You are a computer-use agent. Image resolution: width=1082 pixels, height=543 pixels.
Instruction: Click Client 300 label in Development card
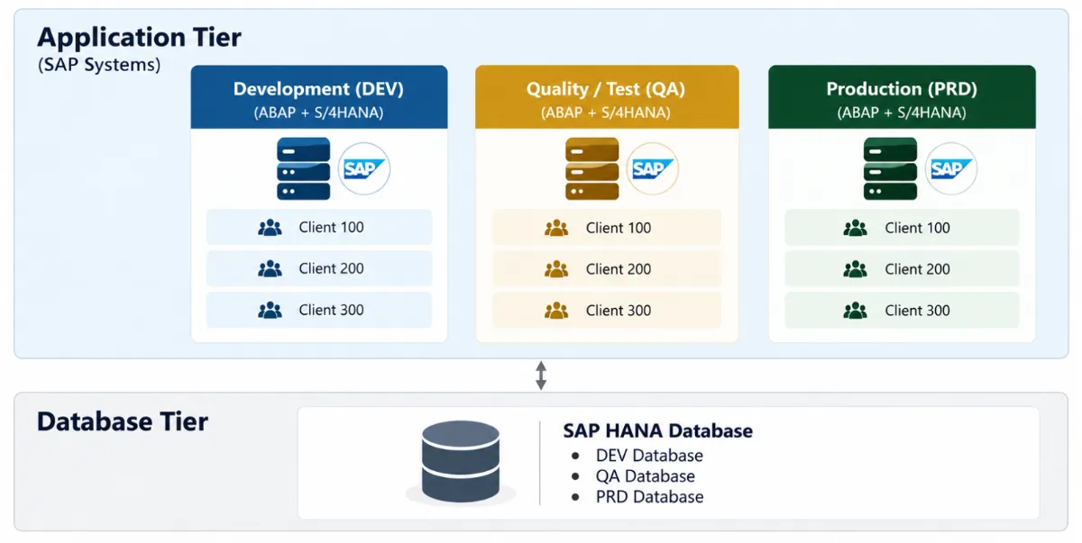[332, 310]
